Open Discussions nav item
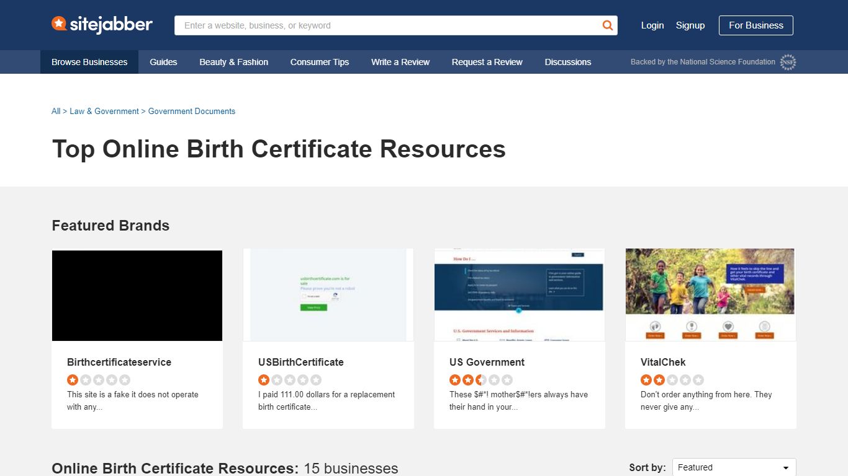The width and height of the screenshot is (848, 476). click(568, 62)
